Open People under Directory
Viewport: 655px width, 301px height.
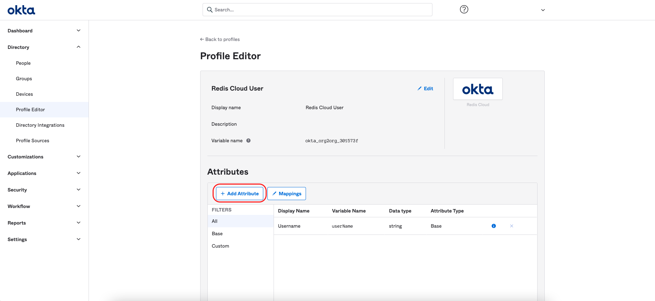coord(23,63)
